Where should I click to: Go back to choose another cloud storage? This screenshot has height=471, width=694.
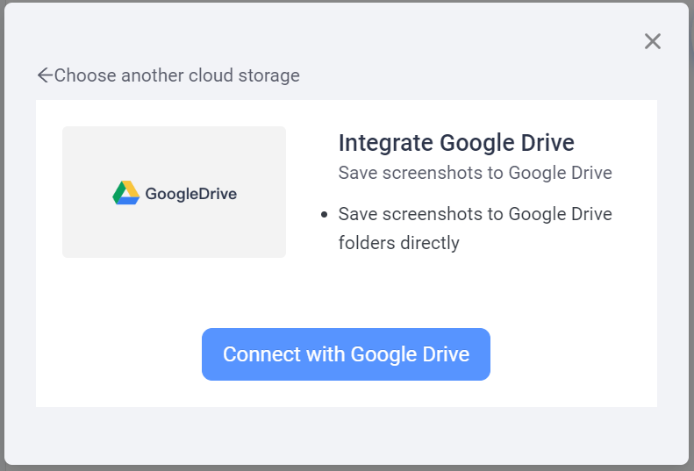click(168, 75)
